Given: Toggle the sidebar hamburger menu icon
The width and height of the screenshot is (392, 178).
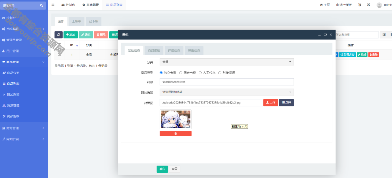Looking at the screenshot, I should [x=53, y=5].
